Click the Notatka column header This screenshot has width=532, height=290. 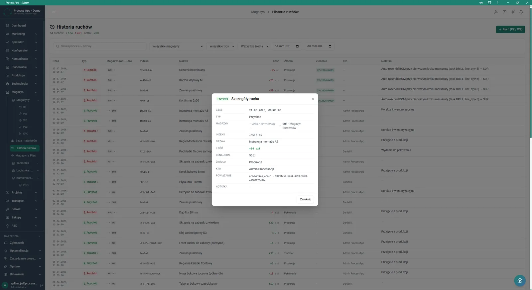click(386, 61)
